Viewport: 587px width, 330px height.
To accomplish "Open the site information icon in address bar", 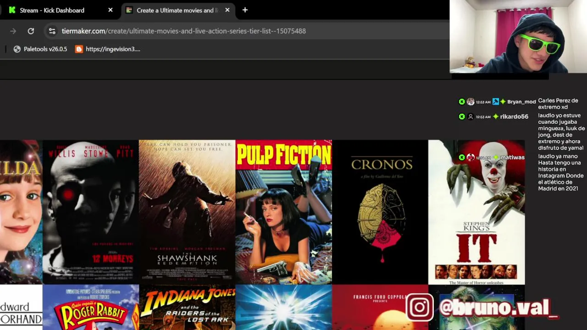I will click(x=52, y=31).
